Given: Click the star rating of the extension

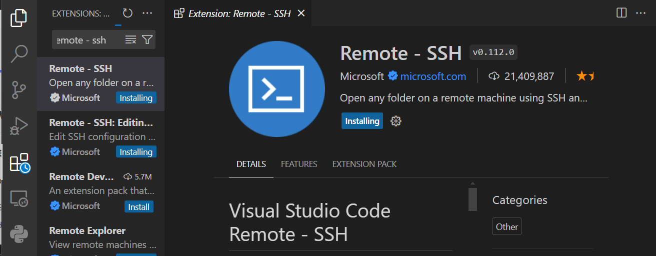Looking at the screenshot, I should (x=585, y=76).
